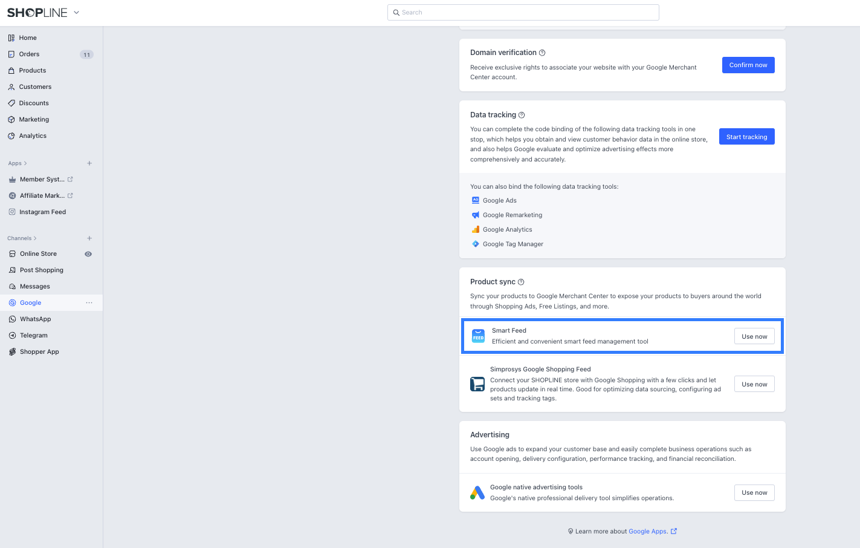Click the Products bag icon
Viewport: 860px width, 548px height.
point(11,70)
